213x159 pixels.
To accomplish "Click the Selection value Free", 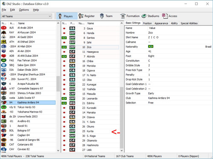I will click(x=151, y=103).
